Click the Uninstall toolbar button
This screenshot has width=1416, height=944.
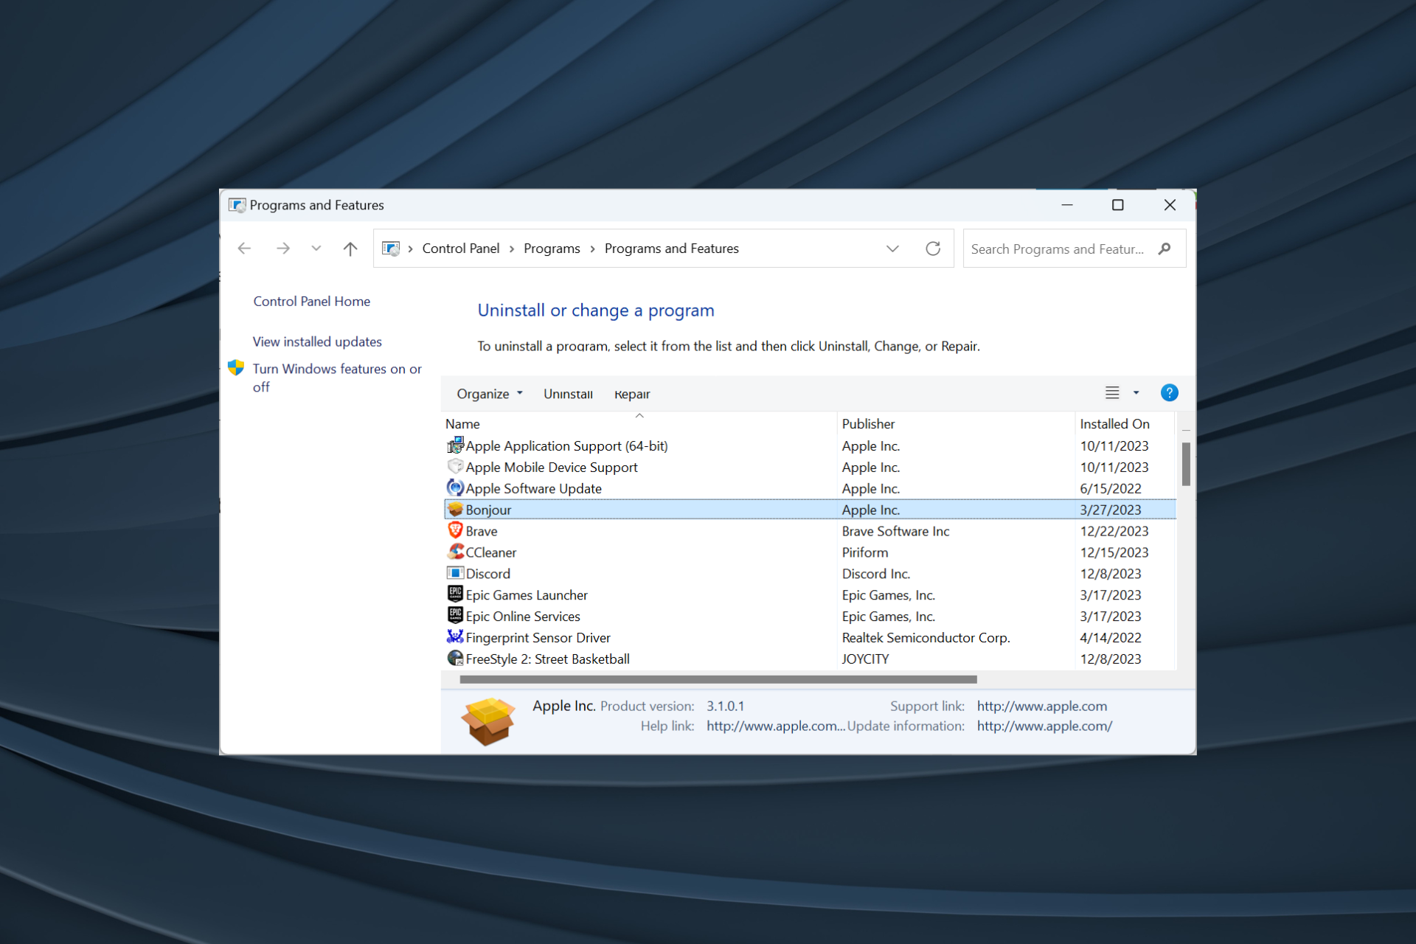coord(568,394)
